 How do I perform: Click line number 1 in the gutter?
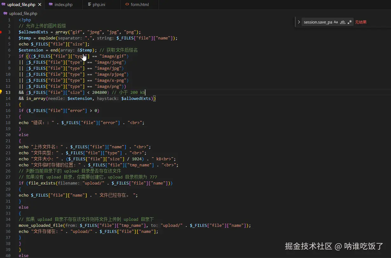[10, 20]
